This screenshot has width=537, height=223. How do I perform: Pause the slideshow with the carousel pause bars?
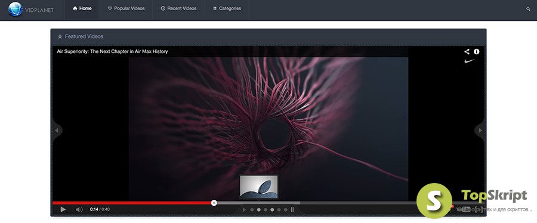coord(292,209)
